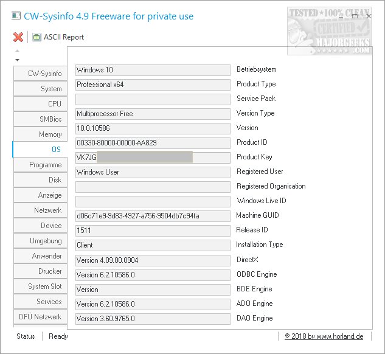Select the DFÜ Netzwerk tab

coord(40,317)
